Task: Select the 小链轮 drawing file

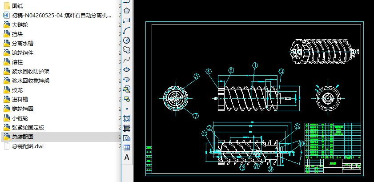Action: tap(16, 118)
